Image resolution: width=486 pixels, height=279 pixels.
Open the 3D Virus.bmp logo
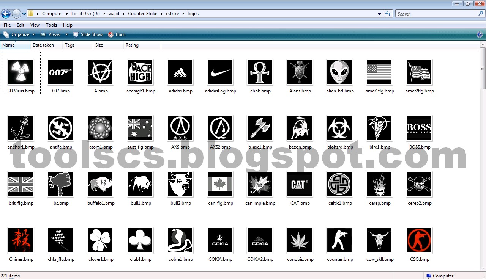(x=21, y=72)
